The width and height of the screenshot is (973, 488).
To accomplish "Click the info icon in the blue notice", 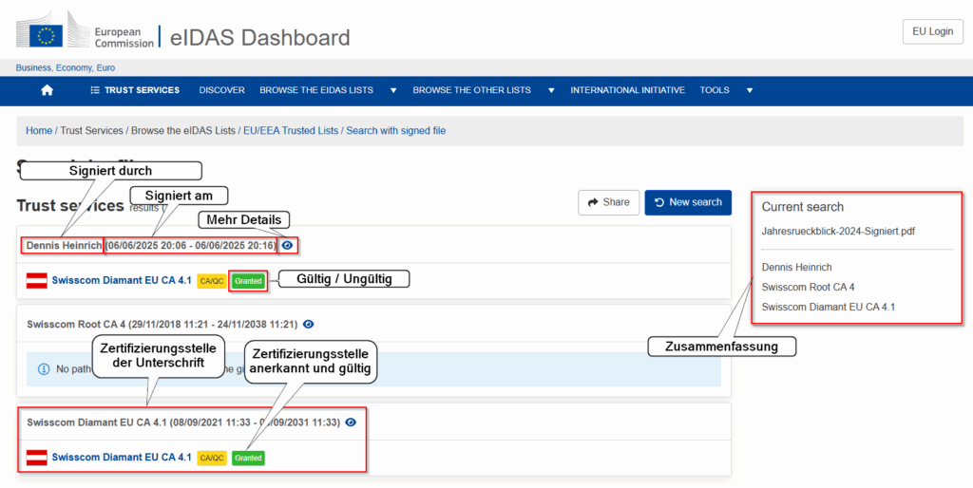I will [44, 369].
